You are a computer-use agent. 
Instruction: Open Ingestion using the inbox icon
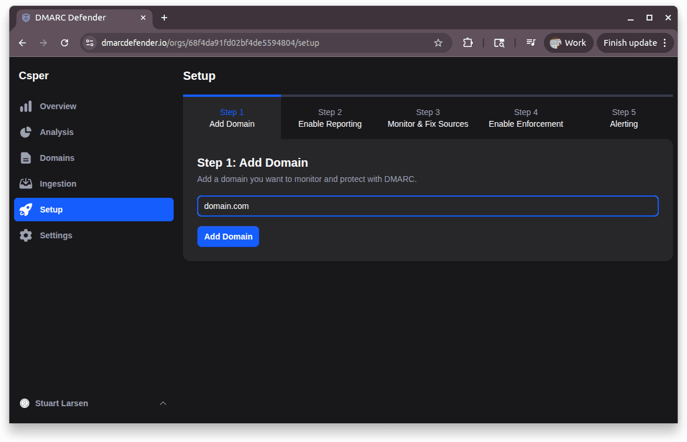26,184
